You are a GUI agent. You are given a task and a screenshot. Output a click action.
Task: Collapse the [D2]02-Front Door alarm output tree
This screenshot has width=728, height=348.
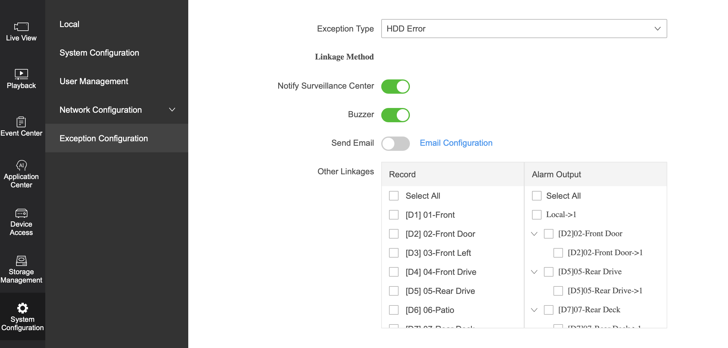point(534,234)
